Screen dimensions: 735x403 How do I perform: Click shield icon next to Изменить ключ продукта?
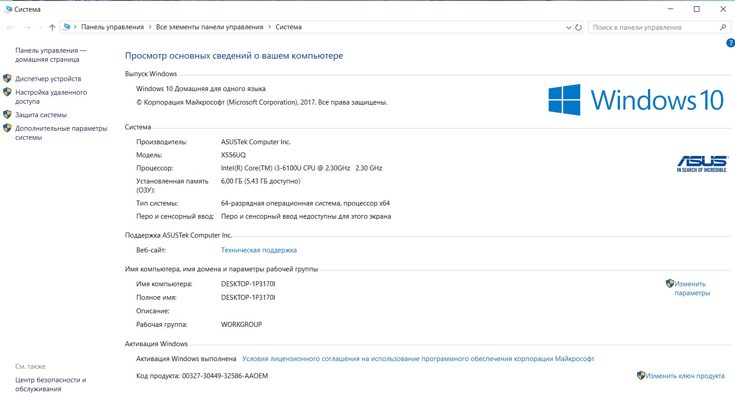pyautogui.click(x=641, y=376)
